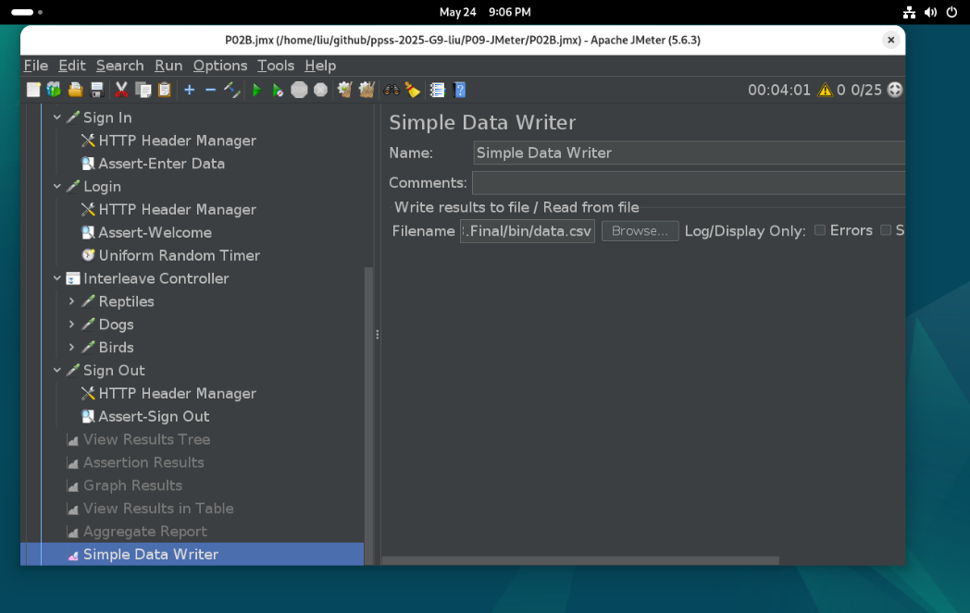Collapse the Login node

tap(56, 186)
